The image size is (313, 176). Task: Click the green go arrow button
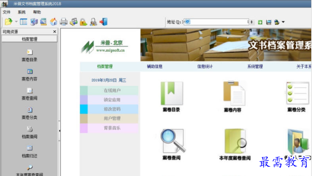(260, 22)
